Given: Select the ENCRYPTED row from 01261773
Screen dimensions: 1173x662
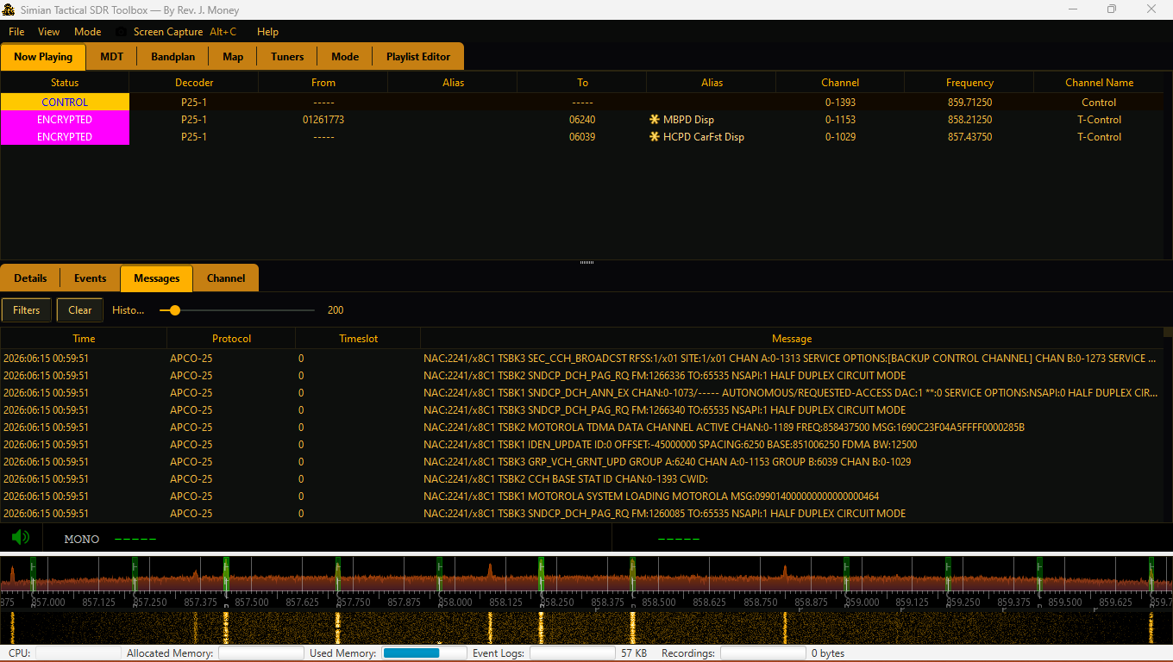Looking at the screenshot, I should [x=582, y=120].
